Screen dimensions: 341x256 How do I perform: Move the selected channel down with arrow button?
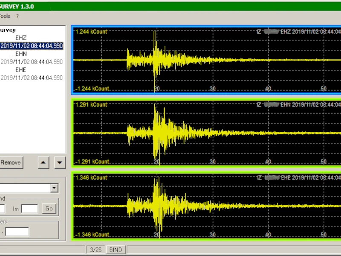point(59,163)
